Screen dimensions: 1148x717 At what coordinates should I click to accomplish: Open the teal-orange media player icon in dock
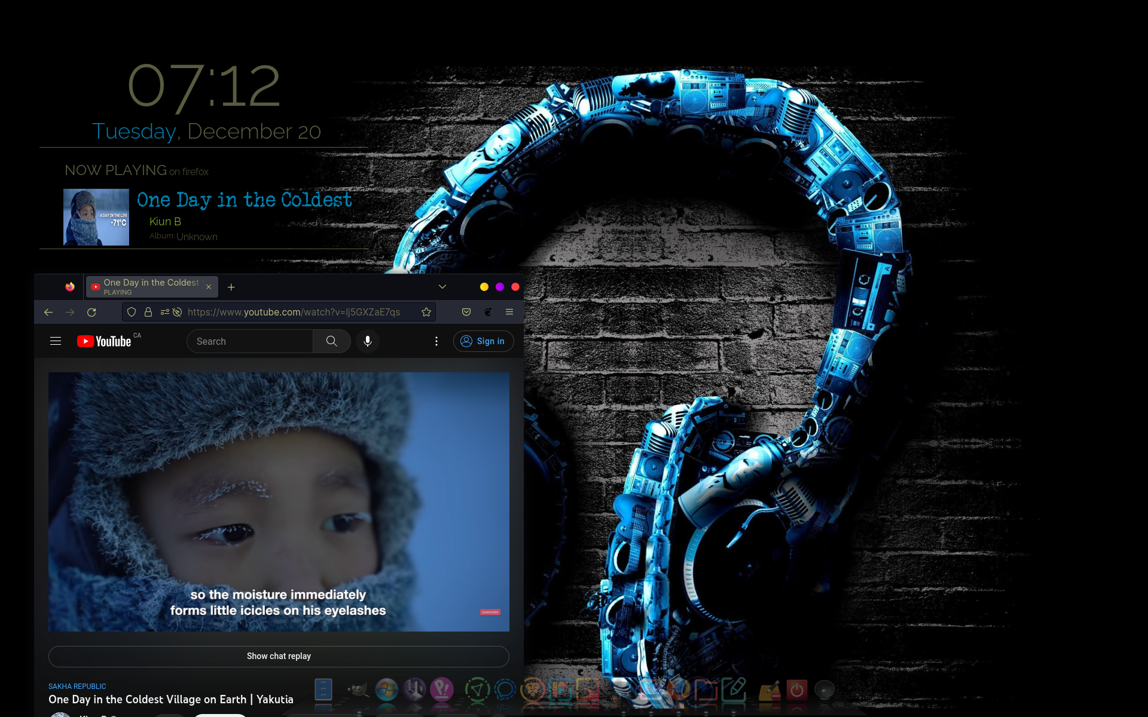pyautogui.click(x=560, y=690)
